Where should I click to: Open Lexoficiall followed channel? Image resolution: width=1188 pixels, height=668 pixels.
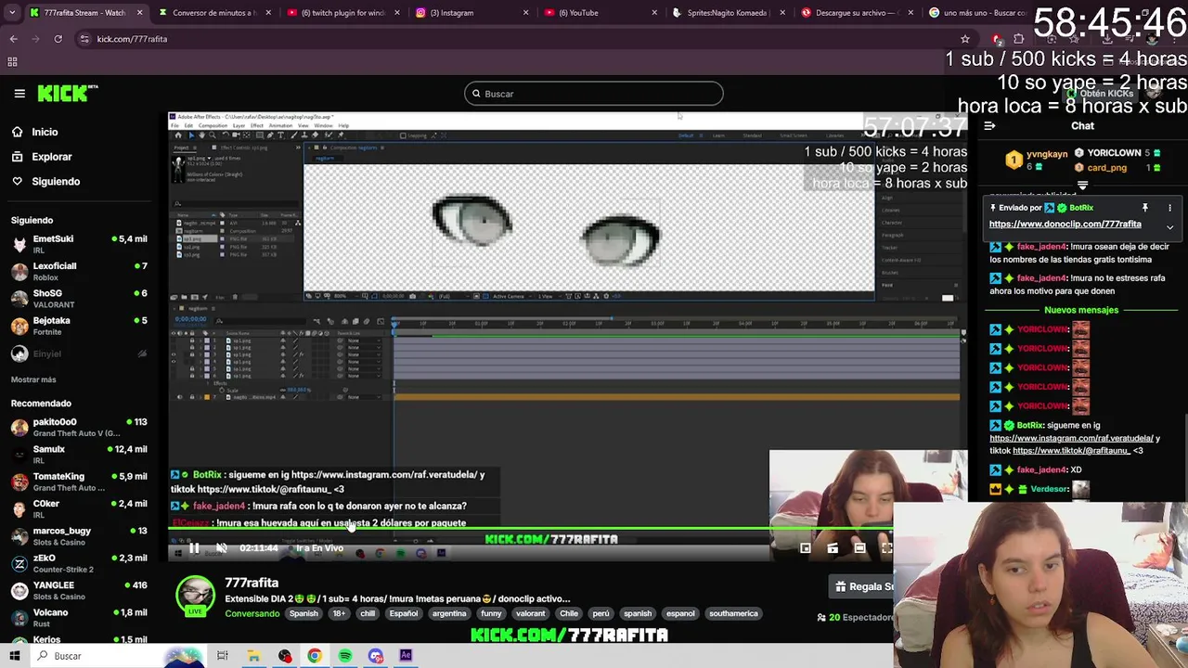[79, 271]
